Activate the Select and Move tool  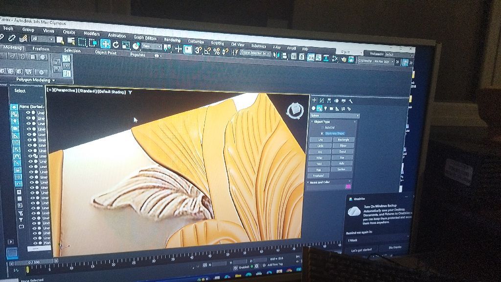[x=106, y=43]
